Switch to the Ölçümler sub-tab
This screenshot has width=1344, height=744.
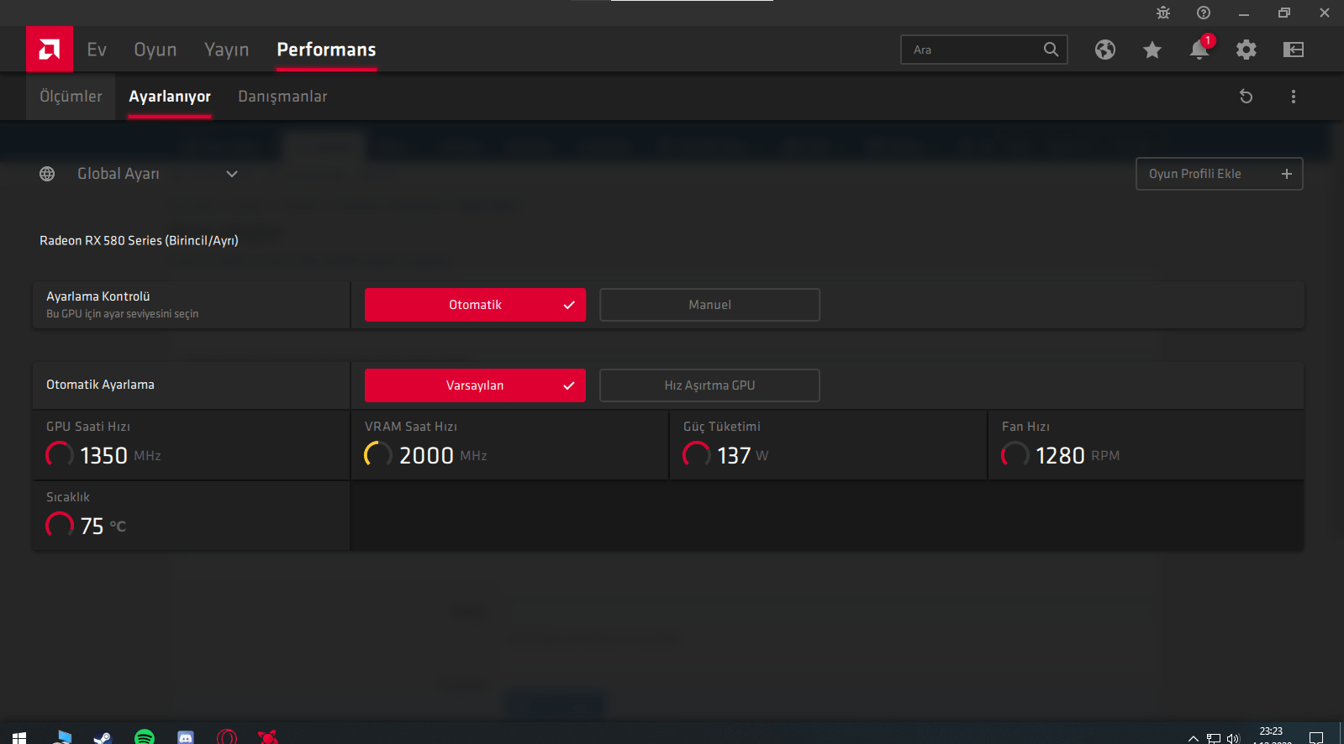pos(71,97)
